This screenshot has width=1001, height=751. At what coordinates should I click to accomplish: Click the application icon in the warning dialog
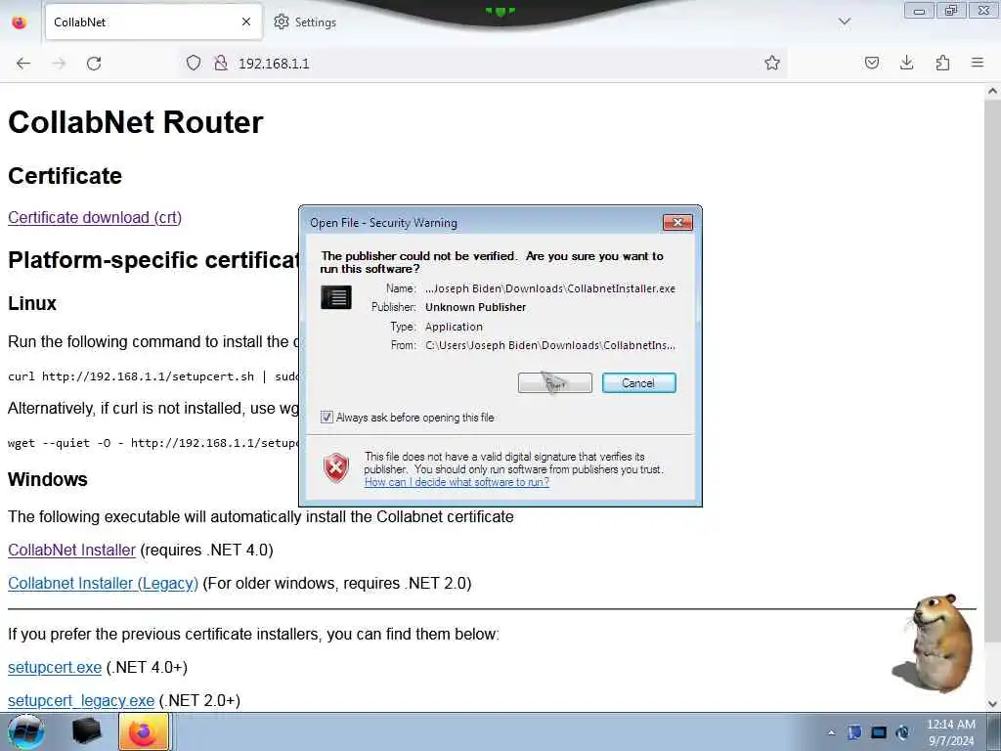tap(336, 297)
